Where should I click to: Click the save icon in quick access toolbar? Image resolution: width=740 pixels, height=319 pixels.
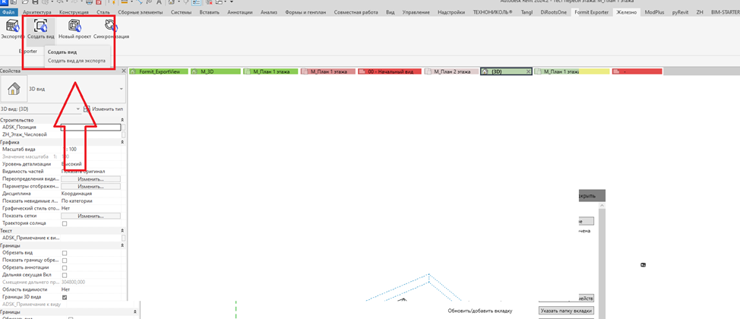pos(36,2)
